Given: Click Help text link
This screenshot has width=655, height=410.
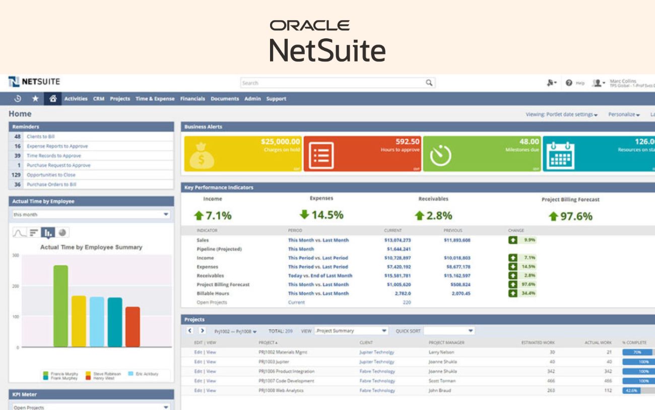Looking at the screenshot, I should coord(580,83).
